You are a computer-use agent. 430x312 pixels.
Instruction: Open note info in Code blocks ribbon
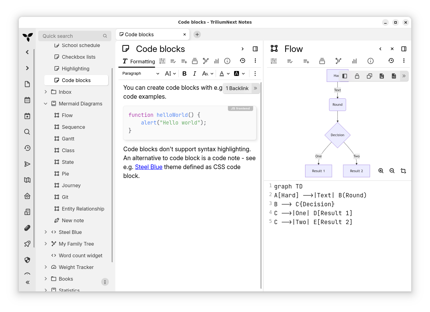[227, 61]
